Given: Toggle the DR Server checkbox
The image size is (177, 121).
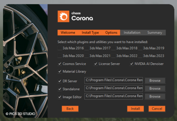Looking at the screenshot, I should point(60,81).
